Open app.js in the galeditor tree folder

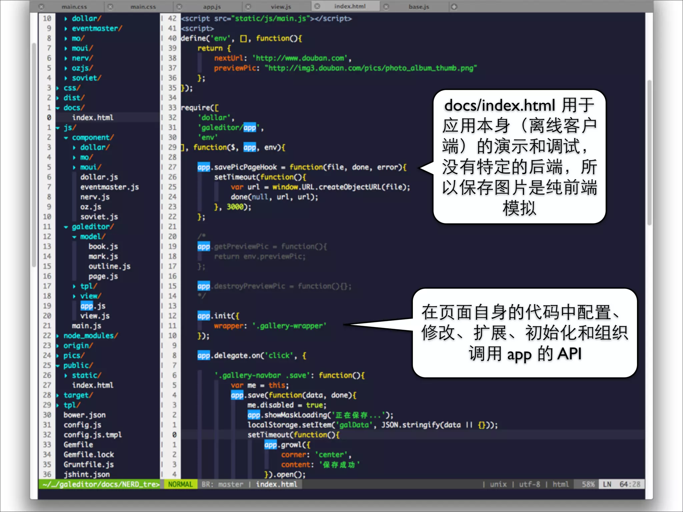pyautogui.click(x=93, y=306)
